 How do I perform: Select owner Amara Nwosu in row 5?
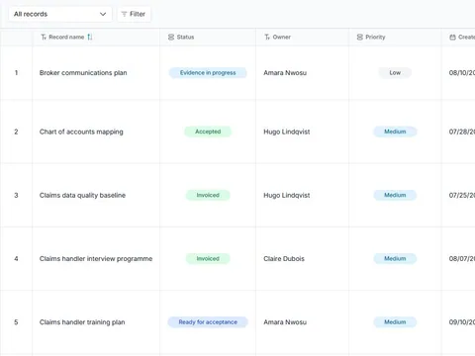coord(285,322)
